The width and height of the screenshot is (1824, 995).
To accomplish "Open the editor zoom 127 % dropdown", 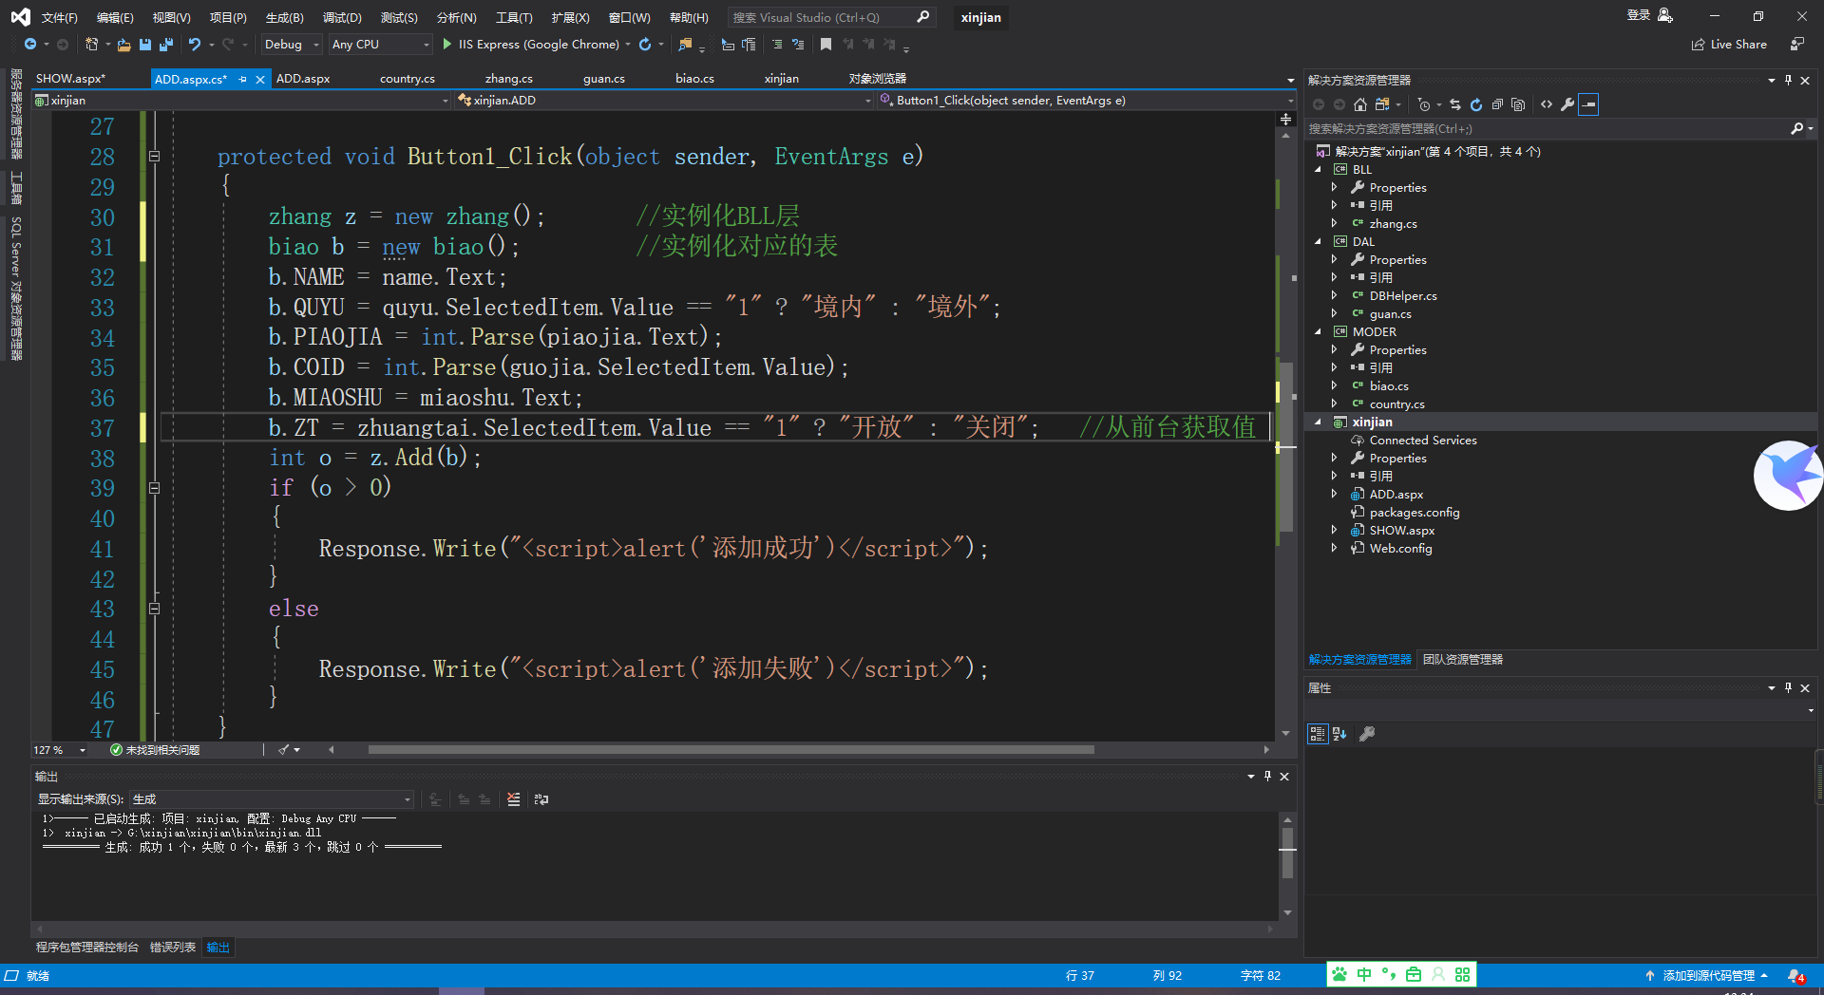I will [x=61, y=750].
